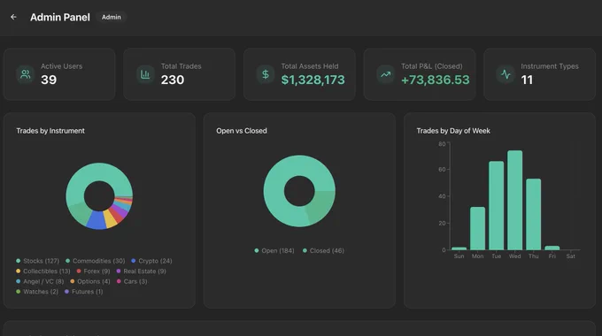
Task: Click the Watches (2) legend entry
Action: coord(37,292)
